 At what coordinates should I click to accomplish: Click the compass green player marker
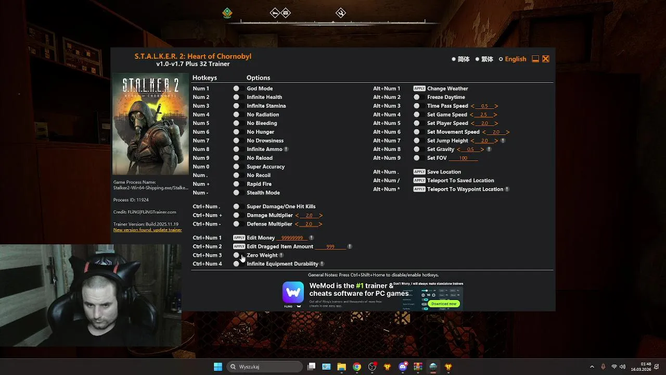click(227, 13)
